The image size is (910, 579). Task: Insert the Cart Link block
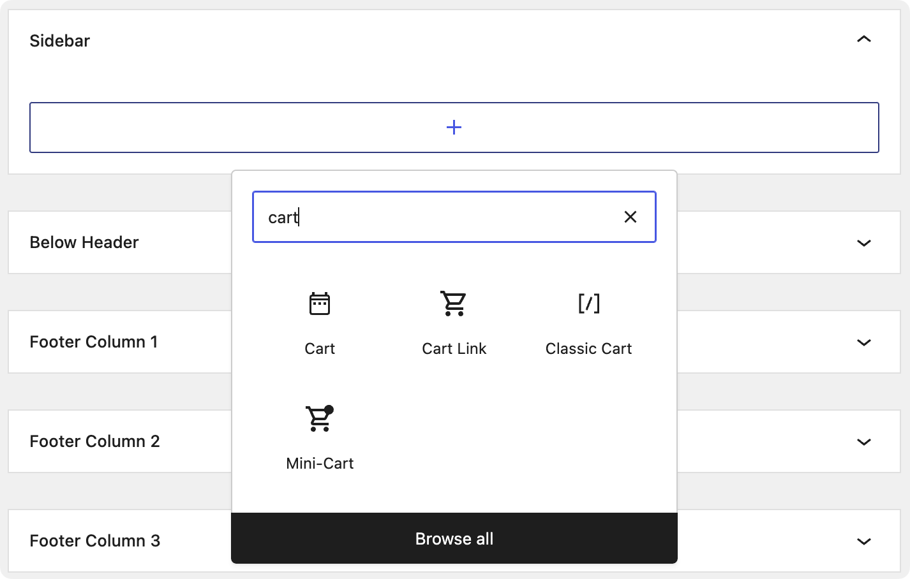pos(454,322)
